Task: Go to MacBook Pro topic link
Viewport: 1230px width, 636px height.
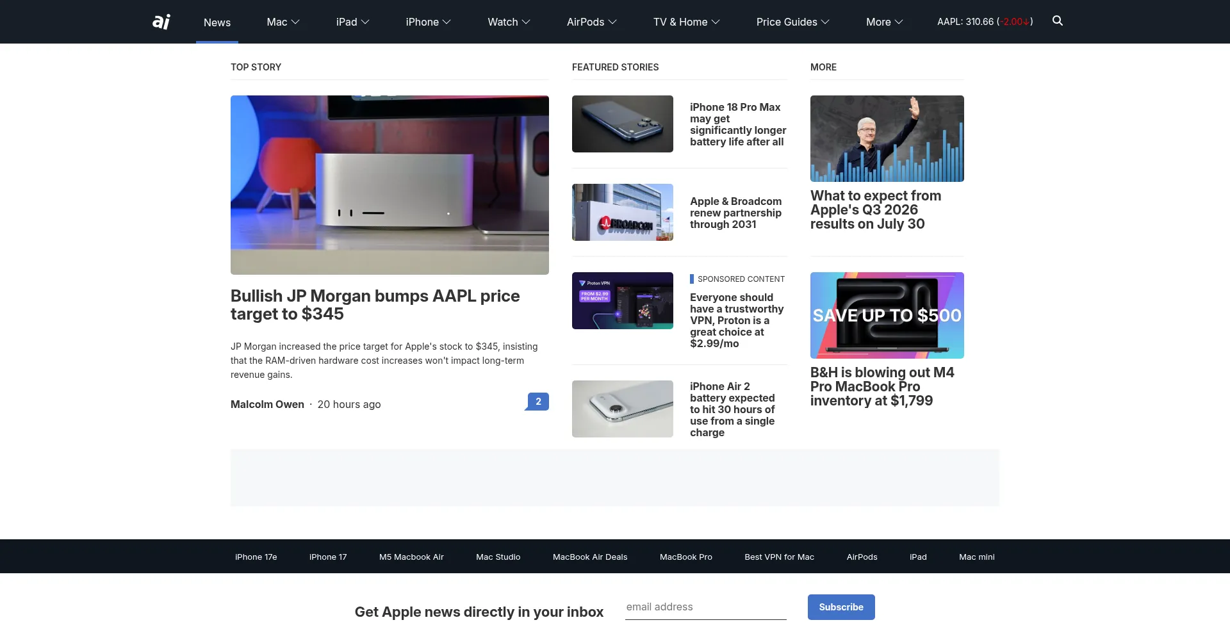Action: pyautogui.click(x=686, y=557)
